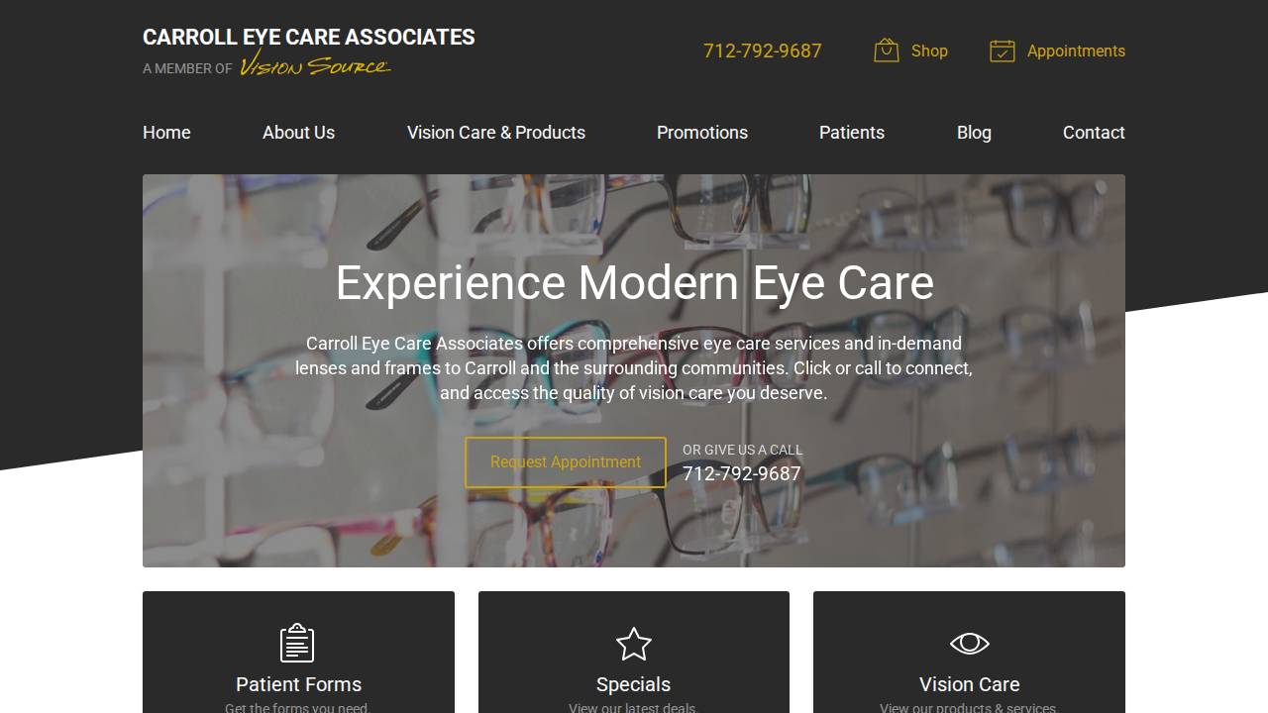Open the About Us menu
Viewport: 1268px width, 713px height.
(x=298, y=133)
